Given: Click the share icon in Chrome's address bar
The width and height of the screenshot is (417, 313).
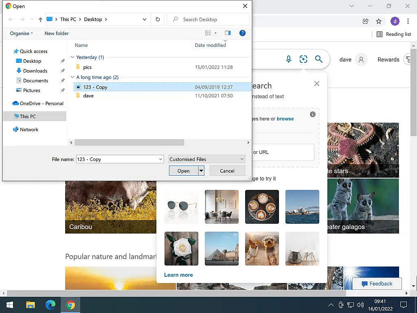Looking at the screenshot, I should tap(365, 21).
